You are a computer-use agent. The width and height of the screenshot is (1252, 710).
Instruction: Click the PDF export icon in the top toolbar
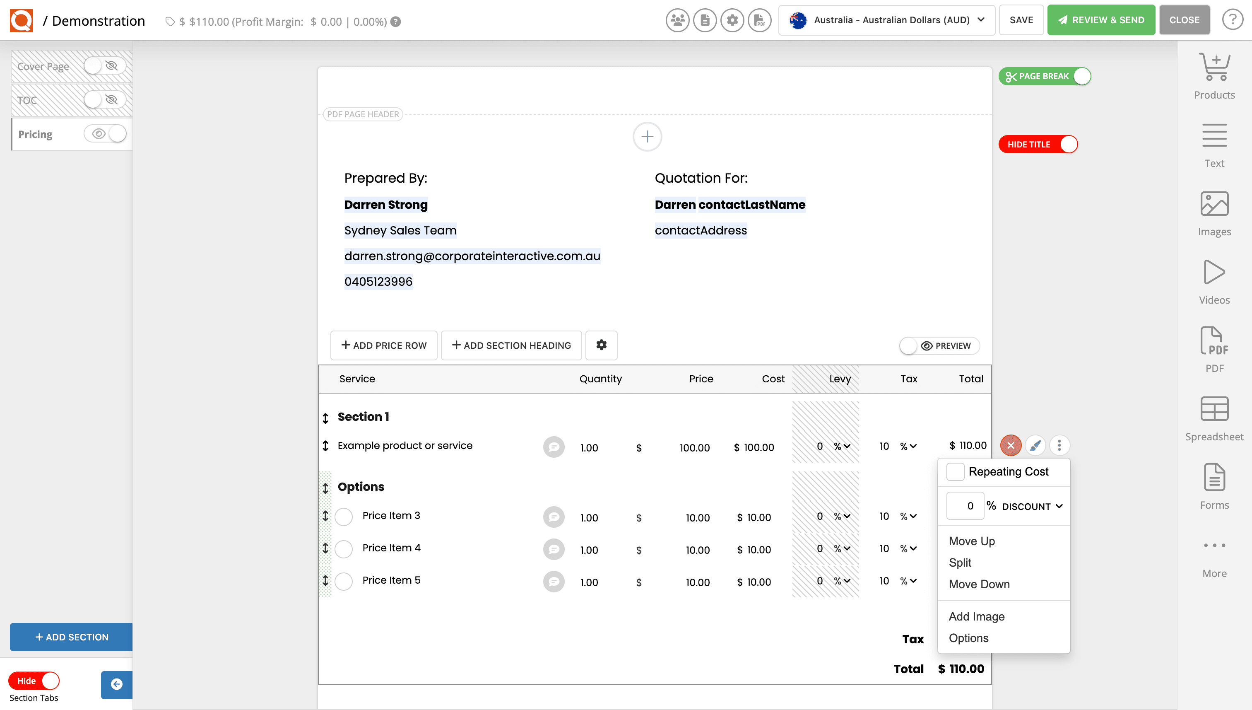point(759,20)
